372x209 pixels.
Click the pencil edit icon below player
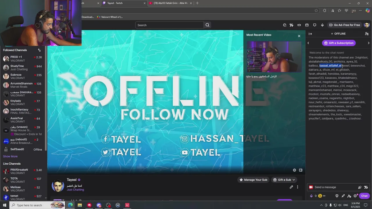tap(291, 187)
